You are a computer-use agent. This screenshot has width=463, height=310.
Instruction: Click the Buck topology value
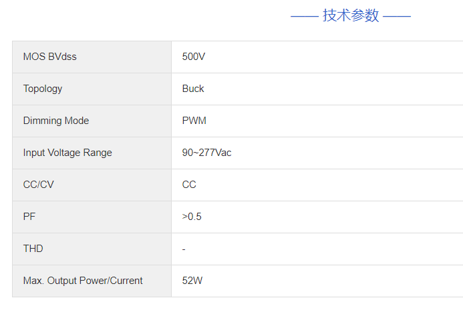coord(193,89)
